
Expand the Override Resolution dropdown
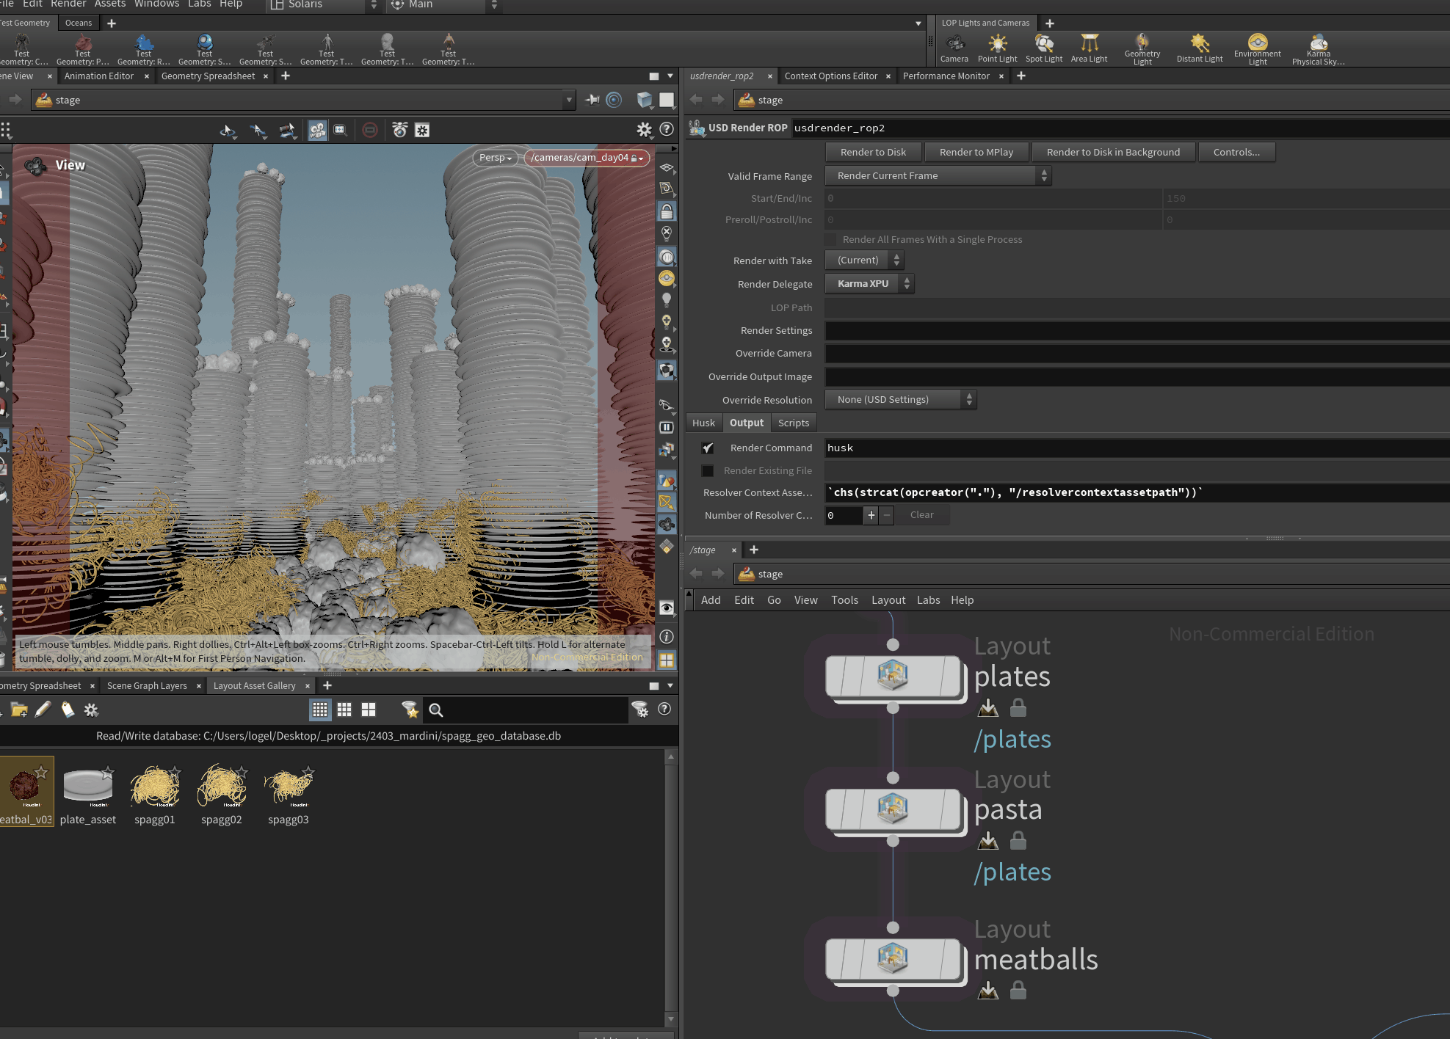pos(901,399)
